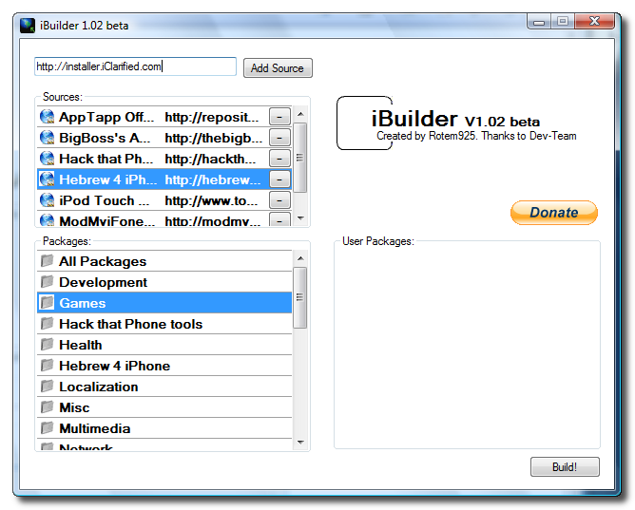Click Packages list scroll up arrow
This screenshot has height=510, width=635.
[x=300, y=259]
